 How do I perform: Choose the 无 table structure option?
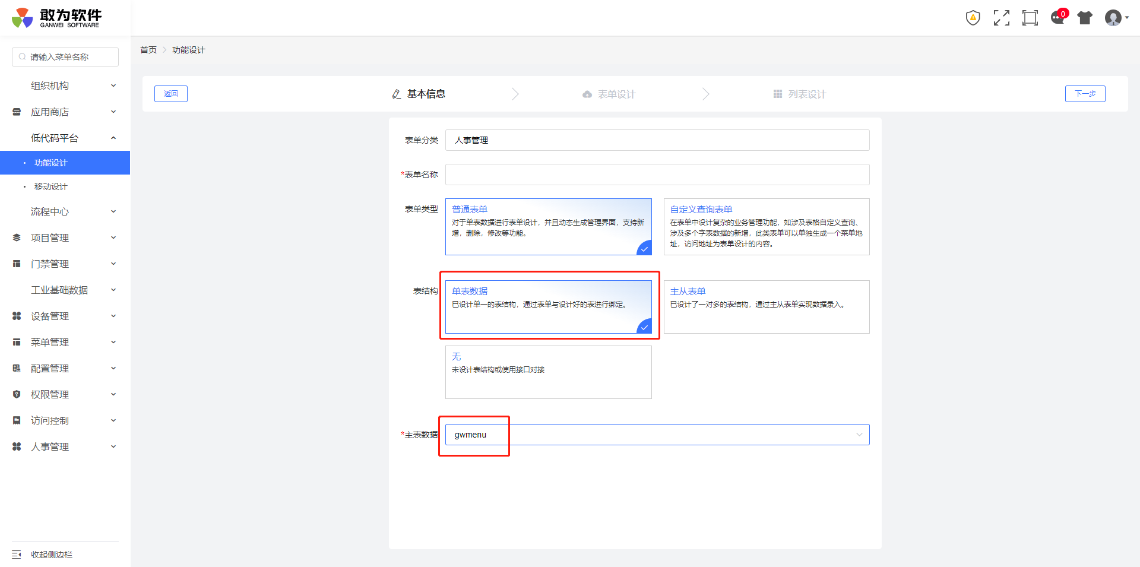[x=548, y=372]
